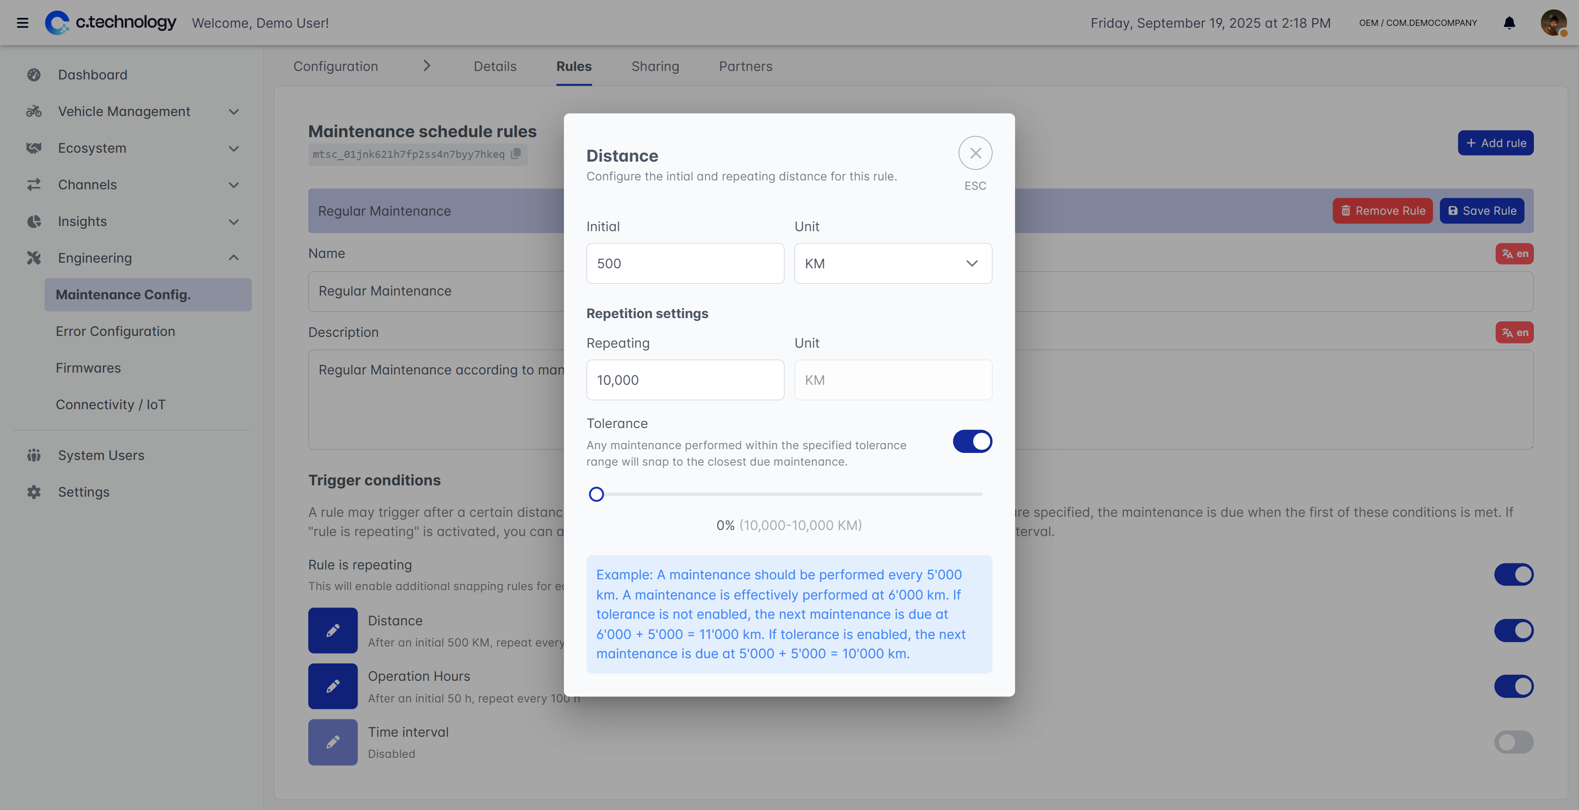Click the Description translation 'en' badge
Screen dimensions: 1579x810
coord(1514,333)
